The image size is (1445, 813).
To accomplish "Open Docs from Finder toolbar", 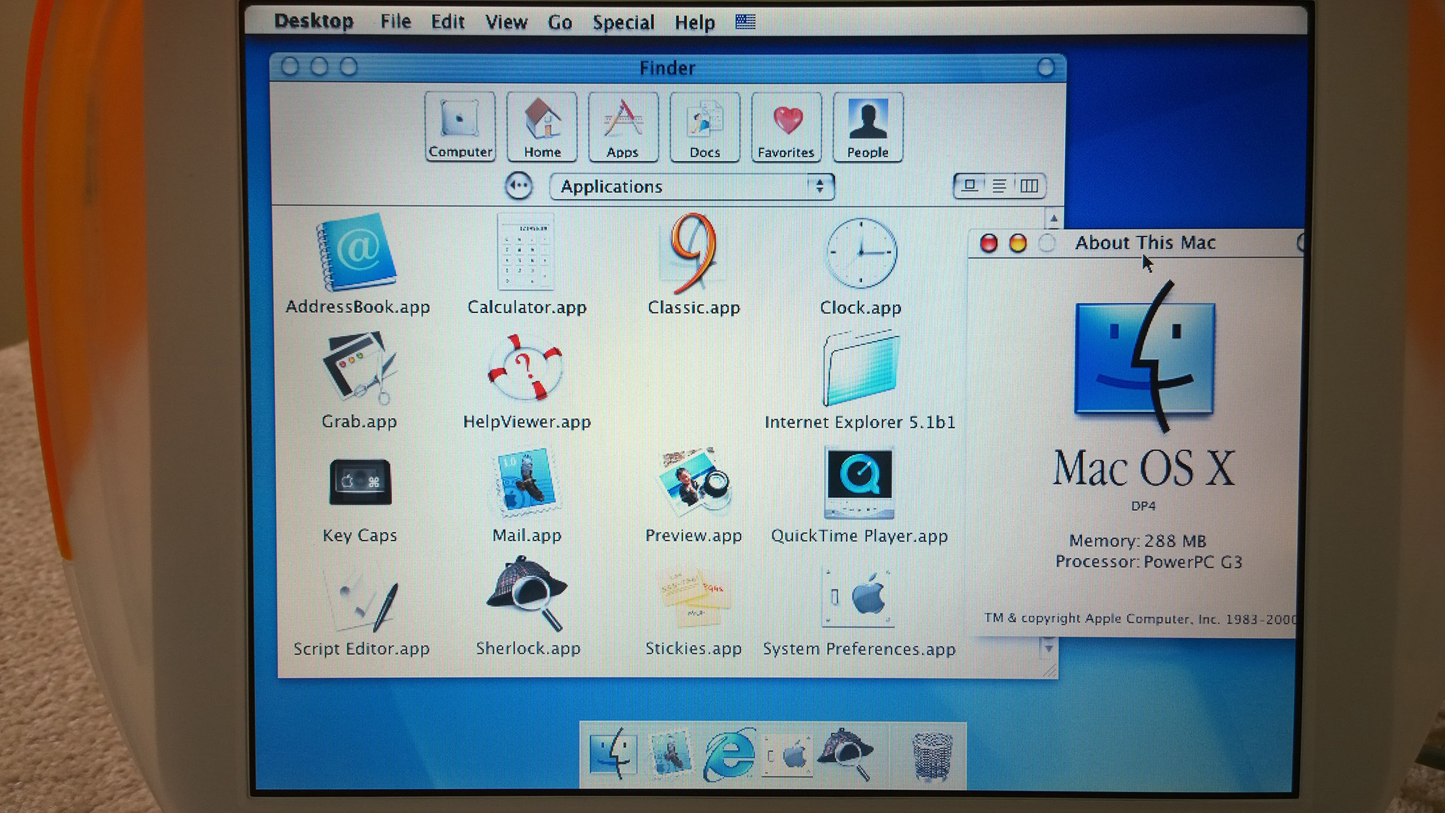I will point(704,126).
